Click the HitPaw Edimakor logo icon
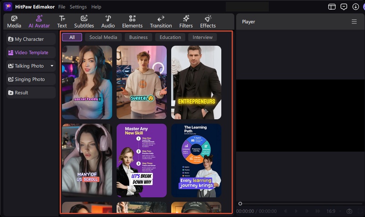Image resolution: width=365 pixels, height=217 pixels. (x=8, y=6)
